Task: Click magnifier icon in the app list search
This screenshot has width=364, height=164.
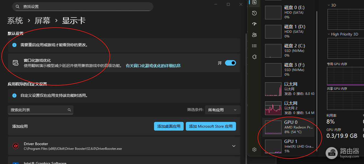Action: tap(69, 110)
